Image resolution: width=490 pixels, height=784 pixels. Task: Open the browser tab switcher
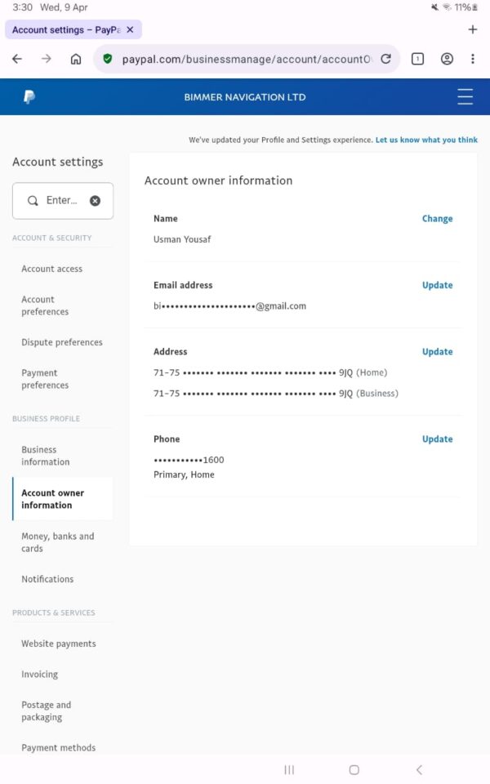417,59
